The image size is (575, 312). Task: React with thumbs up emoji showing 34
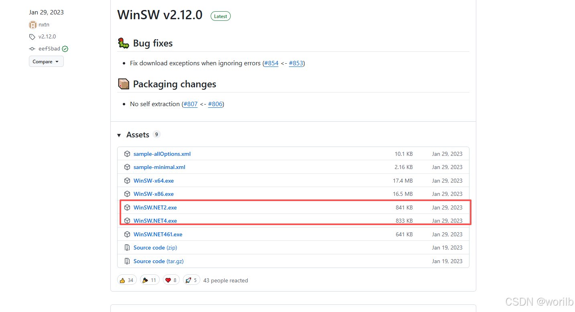[x=127, y=280]
